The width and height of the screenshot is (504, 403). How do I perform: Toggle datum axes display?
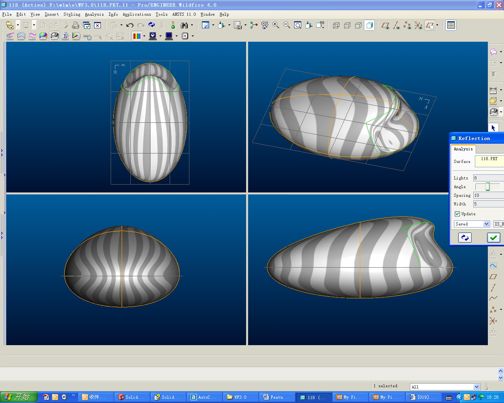pos(397,25)
